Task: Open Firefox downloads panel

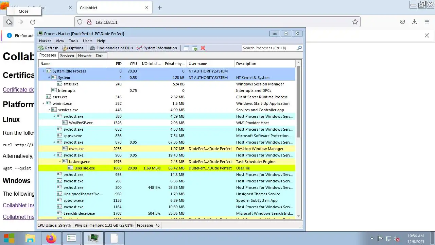Action: 414,22
